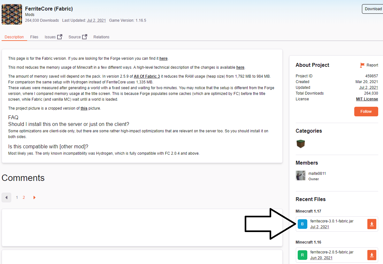Click the blue B beta release badge

click(302, 224)
